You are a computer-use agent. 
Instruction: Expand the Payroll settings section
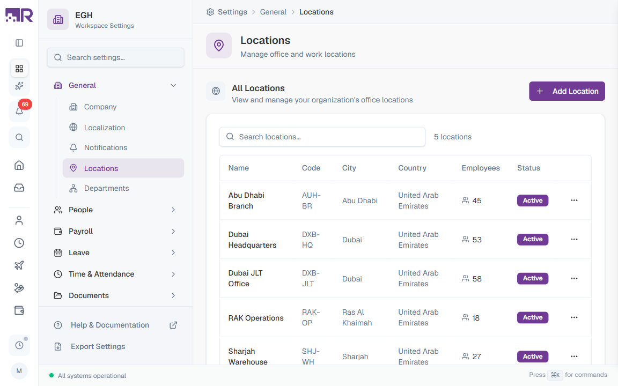115,231
